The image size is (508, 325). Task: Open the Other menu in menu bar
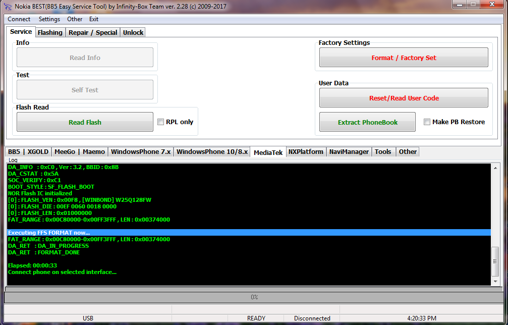(75, 19)
